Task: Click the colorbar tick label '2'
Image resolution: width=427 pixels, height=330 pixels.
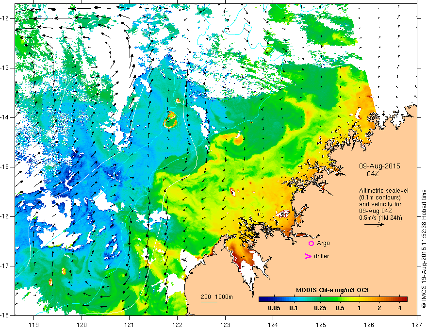Action: coord(379,308)
